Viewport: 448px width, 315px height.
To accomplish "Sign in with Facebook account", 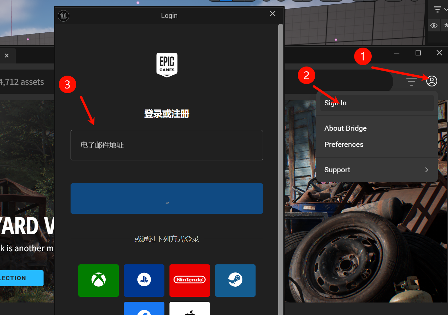I will (x=144, y=309).
